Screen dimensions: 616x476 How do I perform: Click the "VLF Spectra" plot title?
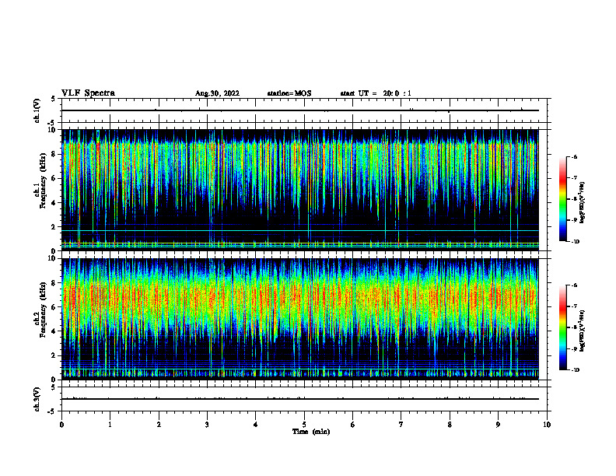click(x=88, y=93)
